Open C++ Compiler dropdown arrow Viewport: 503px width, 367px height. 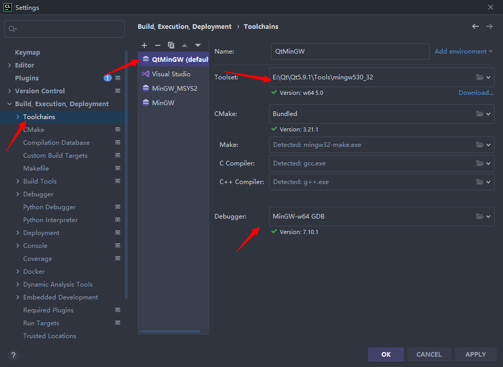(488, 182)
